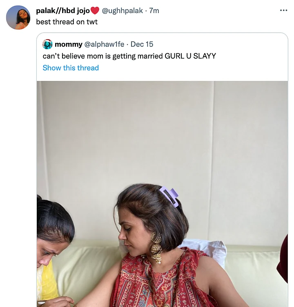The height and width of the screenshot is (307, 294).
Task: Open palak's round profile picture
Action: (x=18, y=18)
